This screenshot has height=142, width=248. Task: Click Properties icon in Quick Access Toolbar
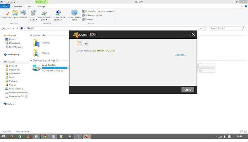(x=7, y=2)
